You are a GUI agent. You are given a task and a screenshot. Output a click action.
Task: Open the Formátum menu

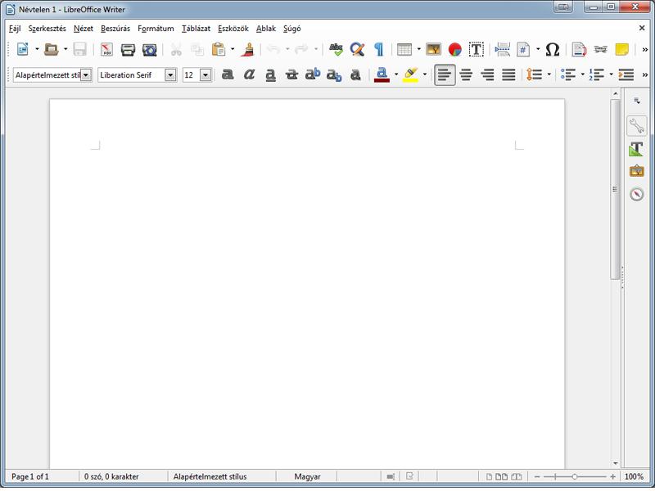[x=156, y=29]
